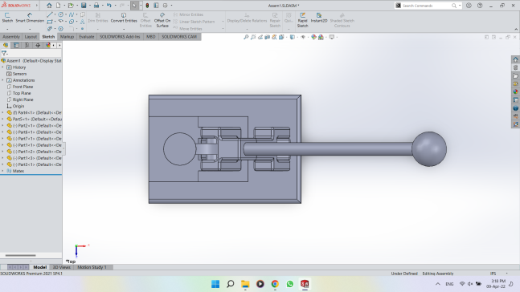Viewport: 520px width, 292px height.
Task: Open the DimXpertManager crosshair tab icon
Action: pyautogui.click(x=38, y=45)
